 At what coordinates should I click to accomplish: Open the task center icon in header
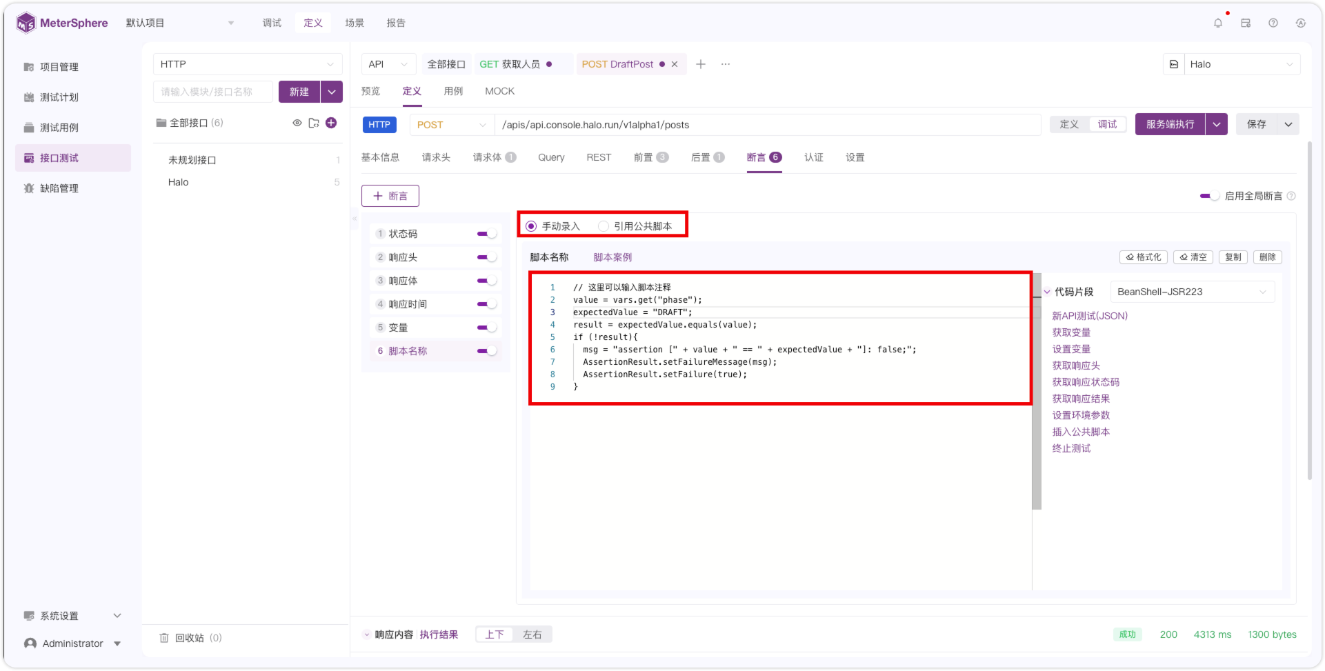pos(1246,23)
